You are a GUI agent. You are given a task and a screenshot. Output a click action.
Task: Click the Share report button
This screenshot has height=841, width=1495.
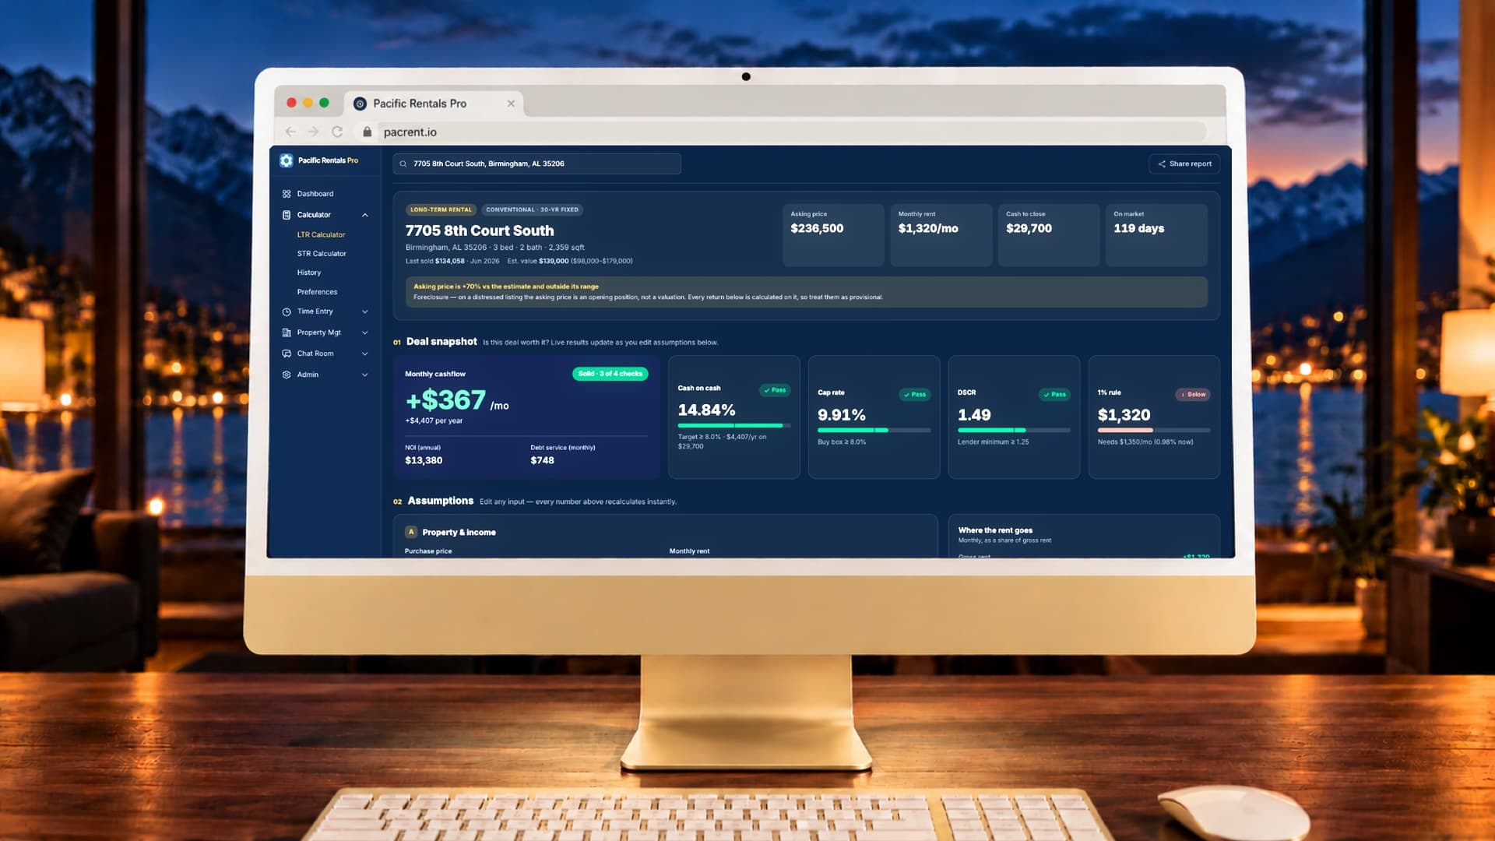(1184, 164)
